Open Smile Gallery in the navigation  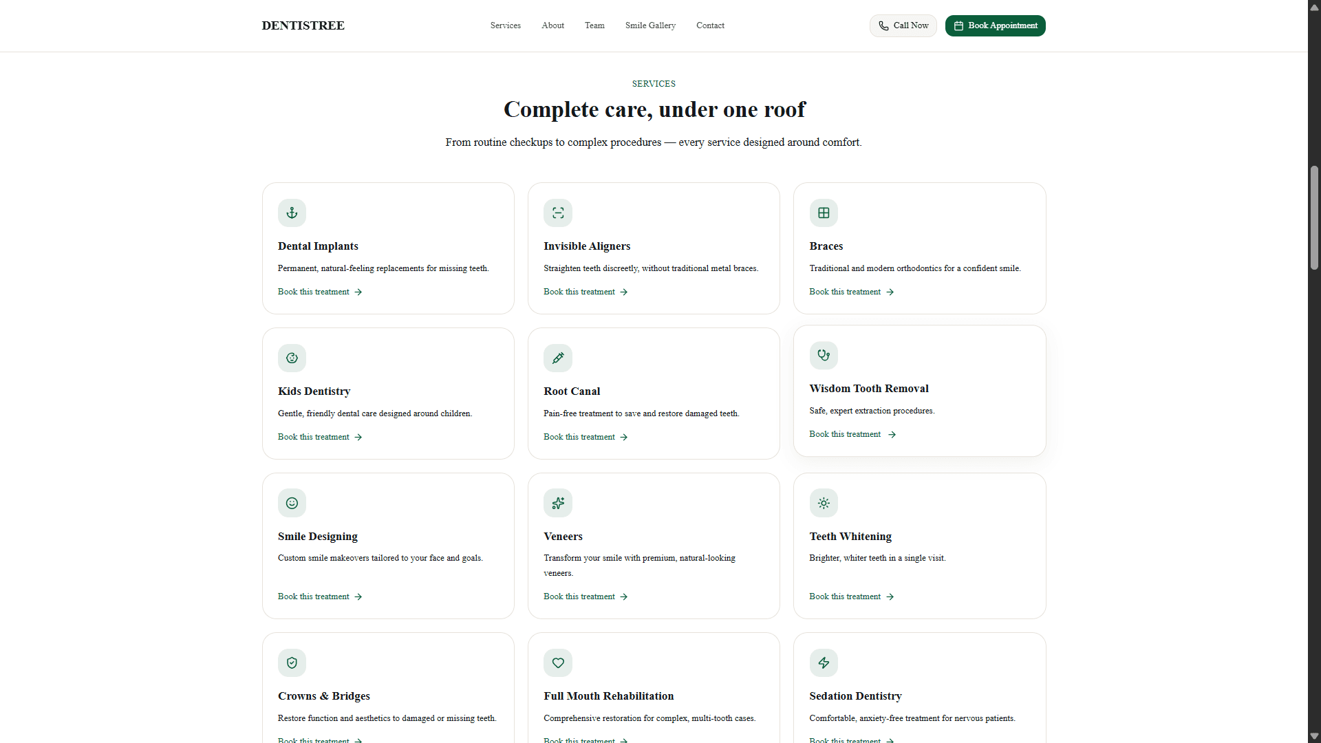click(x=650, y=25)
